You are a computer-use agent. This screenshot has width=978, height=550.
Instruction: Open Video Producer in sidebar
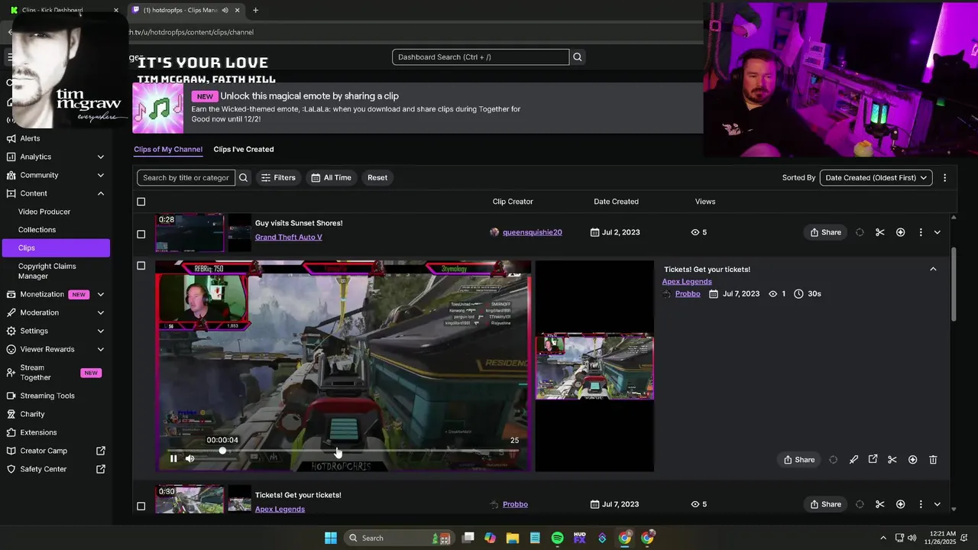point(44,212)
